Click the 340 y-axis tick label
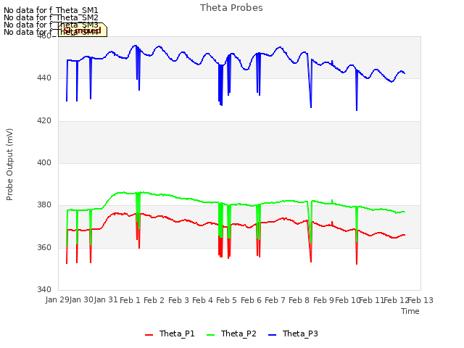The width and height of the screenshot is (464, 348). click(x=44, y=289)
